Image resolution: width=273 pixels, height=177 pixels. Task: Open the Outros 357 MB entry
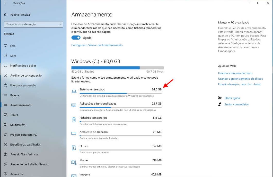coord(117,149)
